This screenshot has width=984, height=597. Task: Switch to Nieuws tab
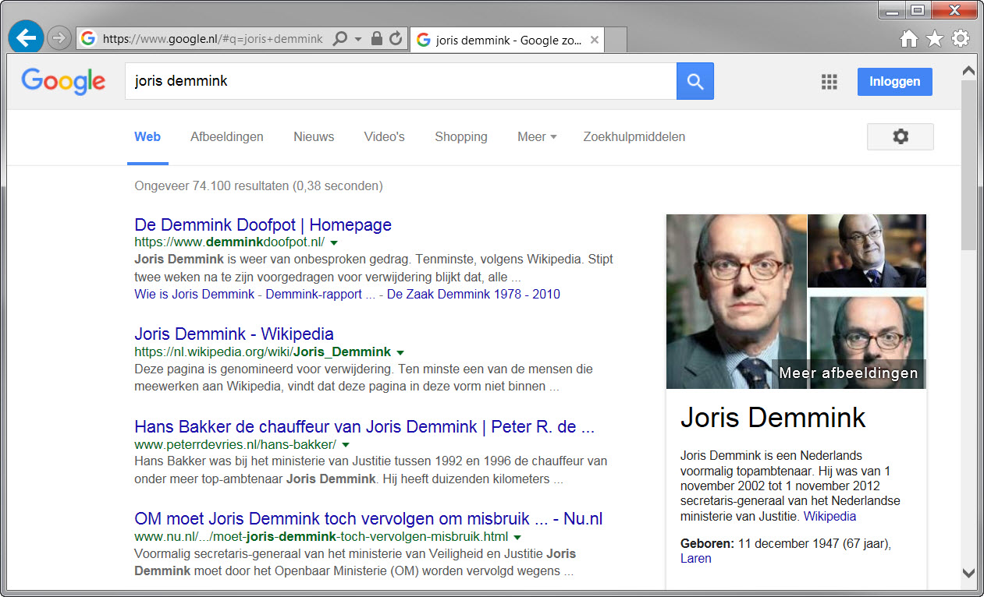click(314, 137)
